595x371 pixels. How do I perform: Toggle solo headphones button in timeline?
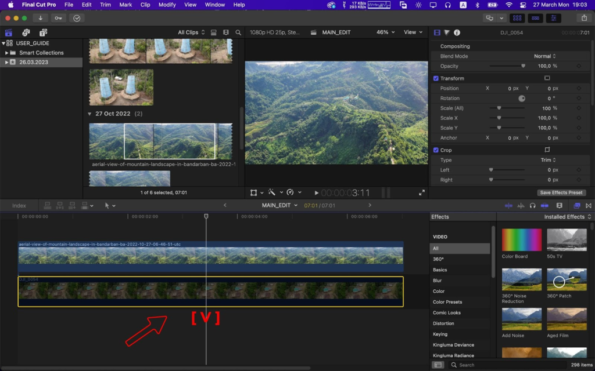pos(532,206)
